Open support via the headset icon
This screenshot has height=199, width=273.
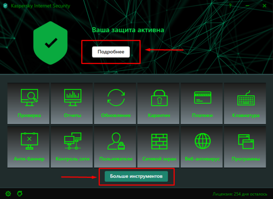coord(20,194)
